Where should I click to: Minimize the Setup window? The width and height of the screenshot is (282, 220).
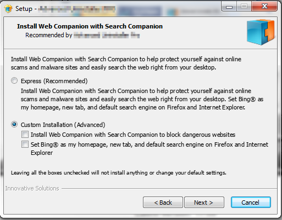pos(229,7)
